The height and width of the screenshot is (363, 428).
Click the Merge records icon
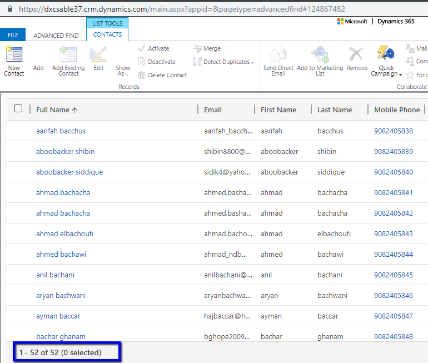pyautogui.click(x=198, y=48)
